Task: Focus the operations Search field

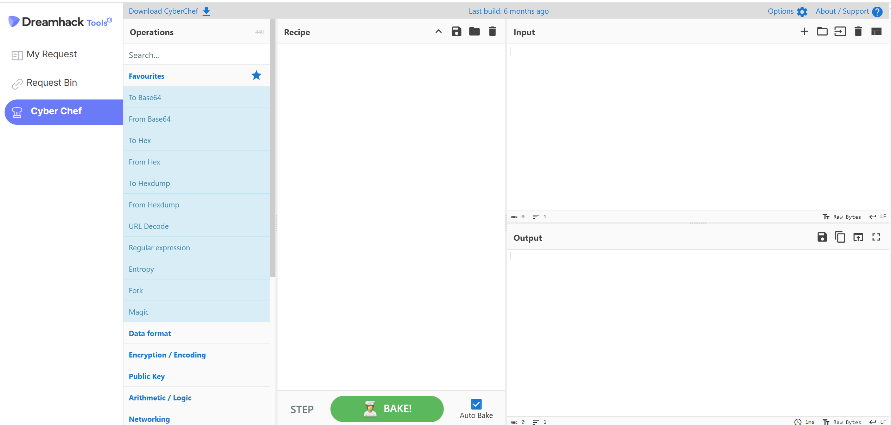Action: point(196,55)
